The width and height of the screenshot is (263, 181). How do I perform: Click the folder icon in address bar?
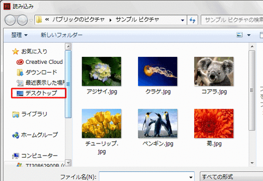39,20
